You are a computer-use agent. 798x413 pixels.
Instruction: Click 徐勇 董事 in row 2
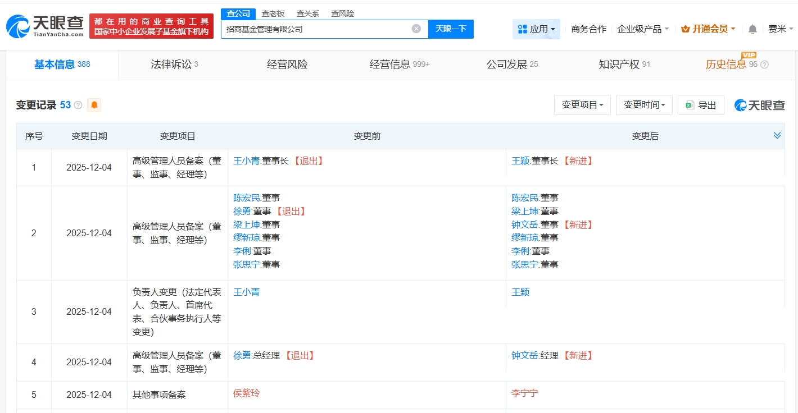[x=242, y=212]
